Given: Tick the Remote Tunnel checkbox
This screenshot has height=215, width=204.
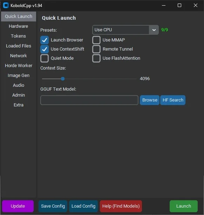Looking at the screenshot, I should click(x=96, y=49).
